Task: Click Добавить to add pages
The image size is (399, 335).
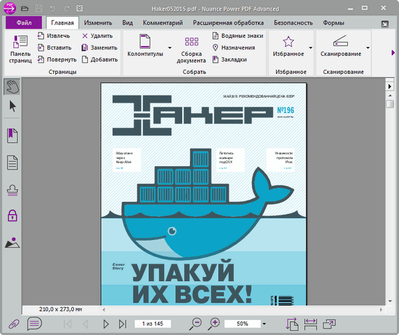Action: 100,60
